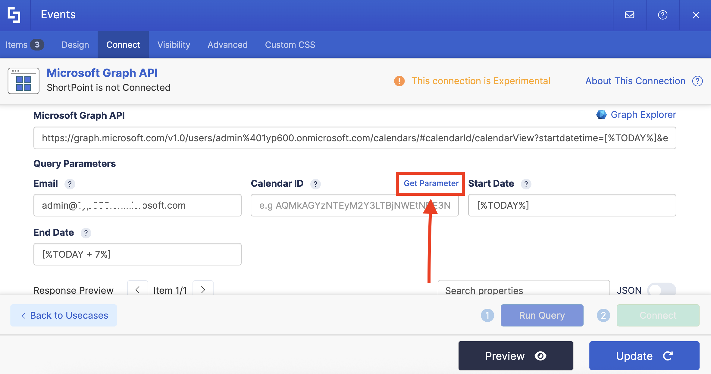Click the Calendar ID help icon
Screen dimensions: 711x374
[315, 184]
